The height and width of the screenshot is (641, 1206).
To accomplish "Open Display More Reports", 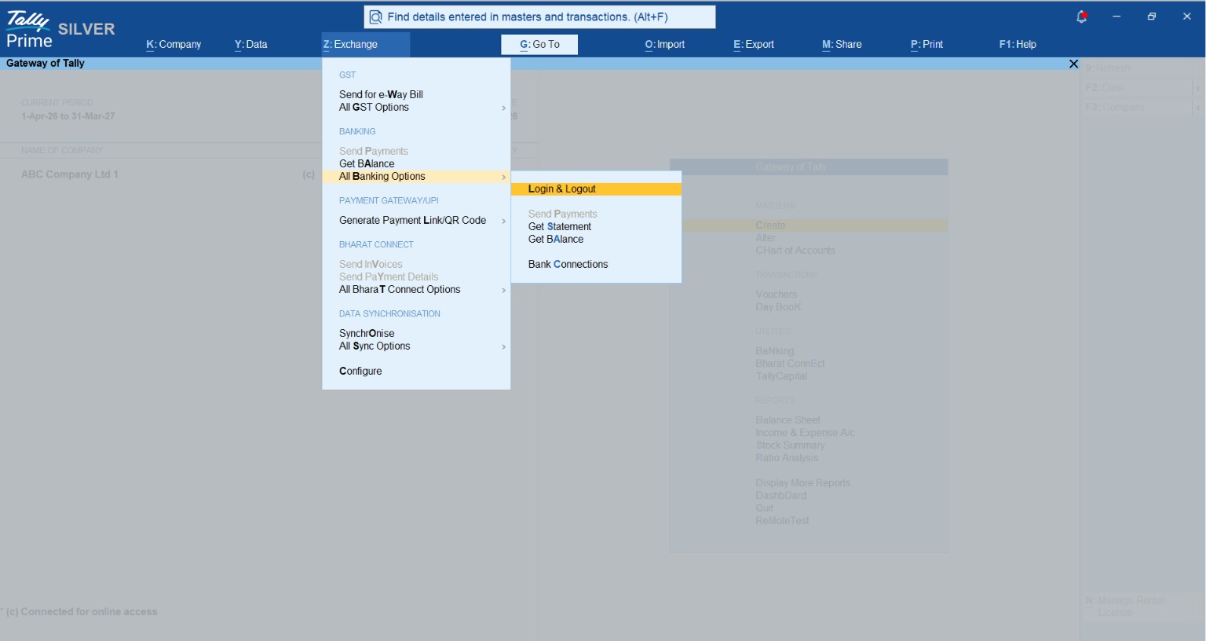I will pos(802,483).
